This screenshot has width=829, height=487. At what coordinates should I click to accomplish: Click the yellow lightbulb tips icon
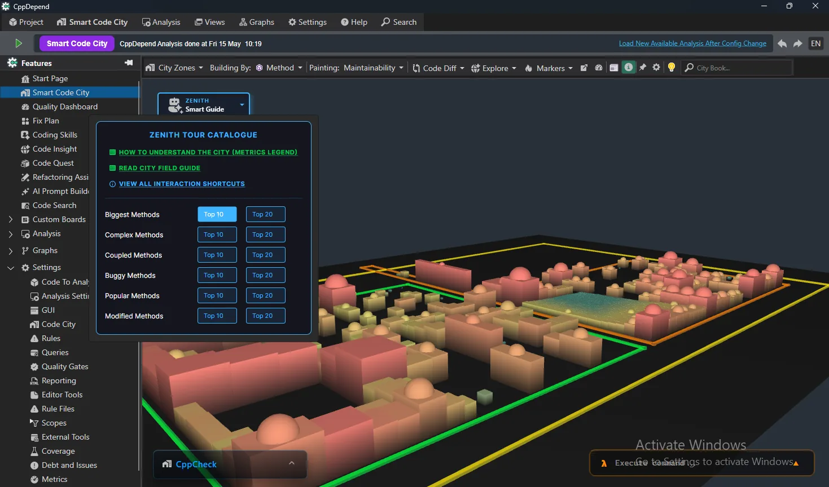(x=672, y=68)
